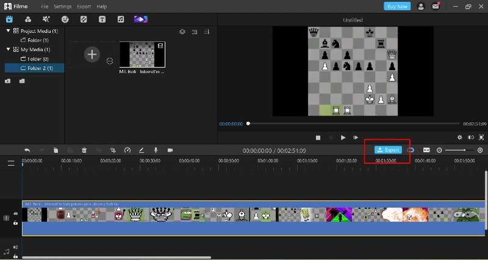The width and height of the screenshot is (488, 260).
Task: Open the Media library tab icon
Action: [x=9, y=19]
